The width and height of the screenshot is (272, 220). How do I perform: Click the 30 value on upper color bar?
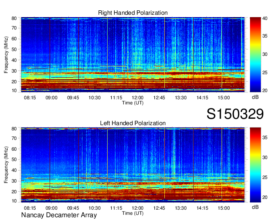(x=265, y=54)
